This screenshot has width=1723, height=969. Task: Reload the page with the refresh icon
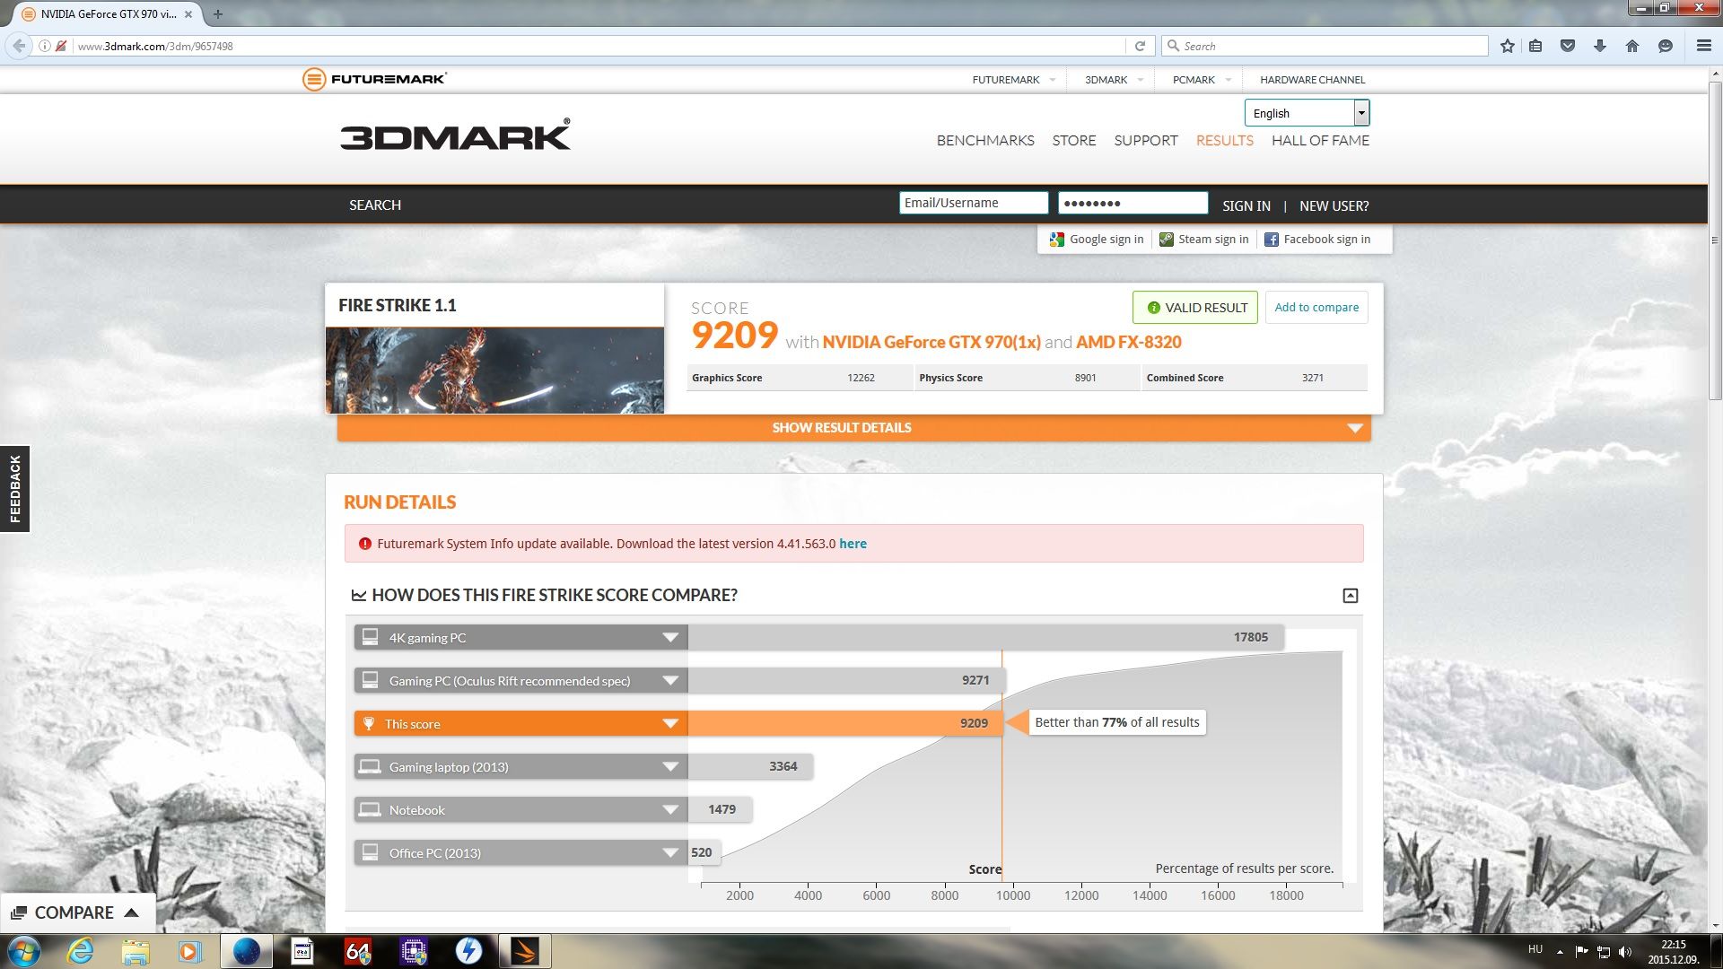[x=1140, y=46]
